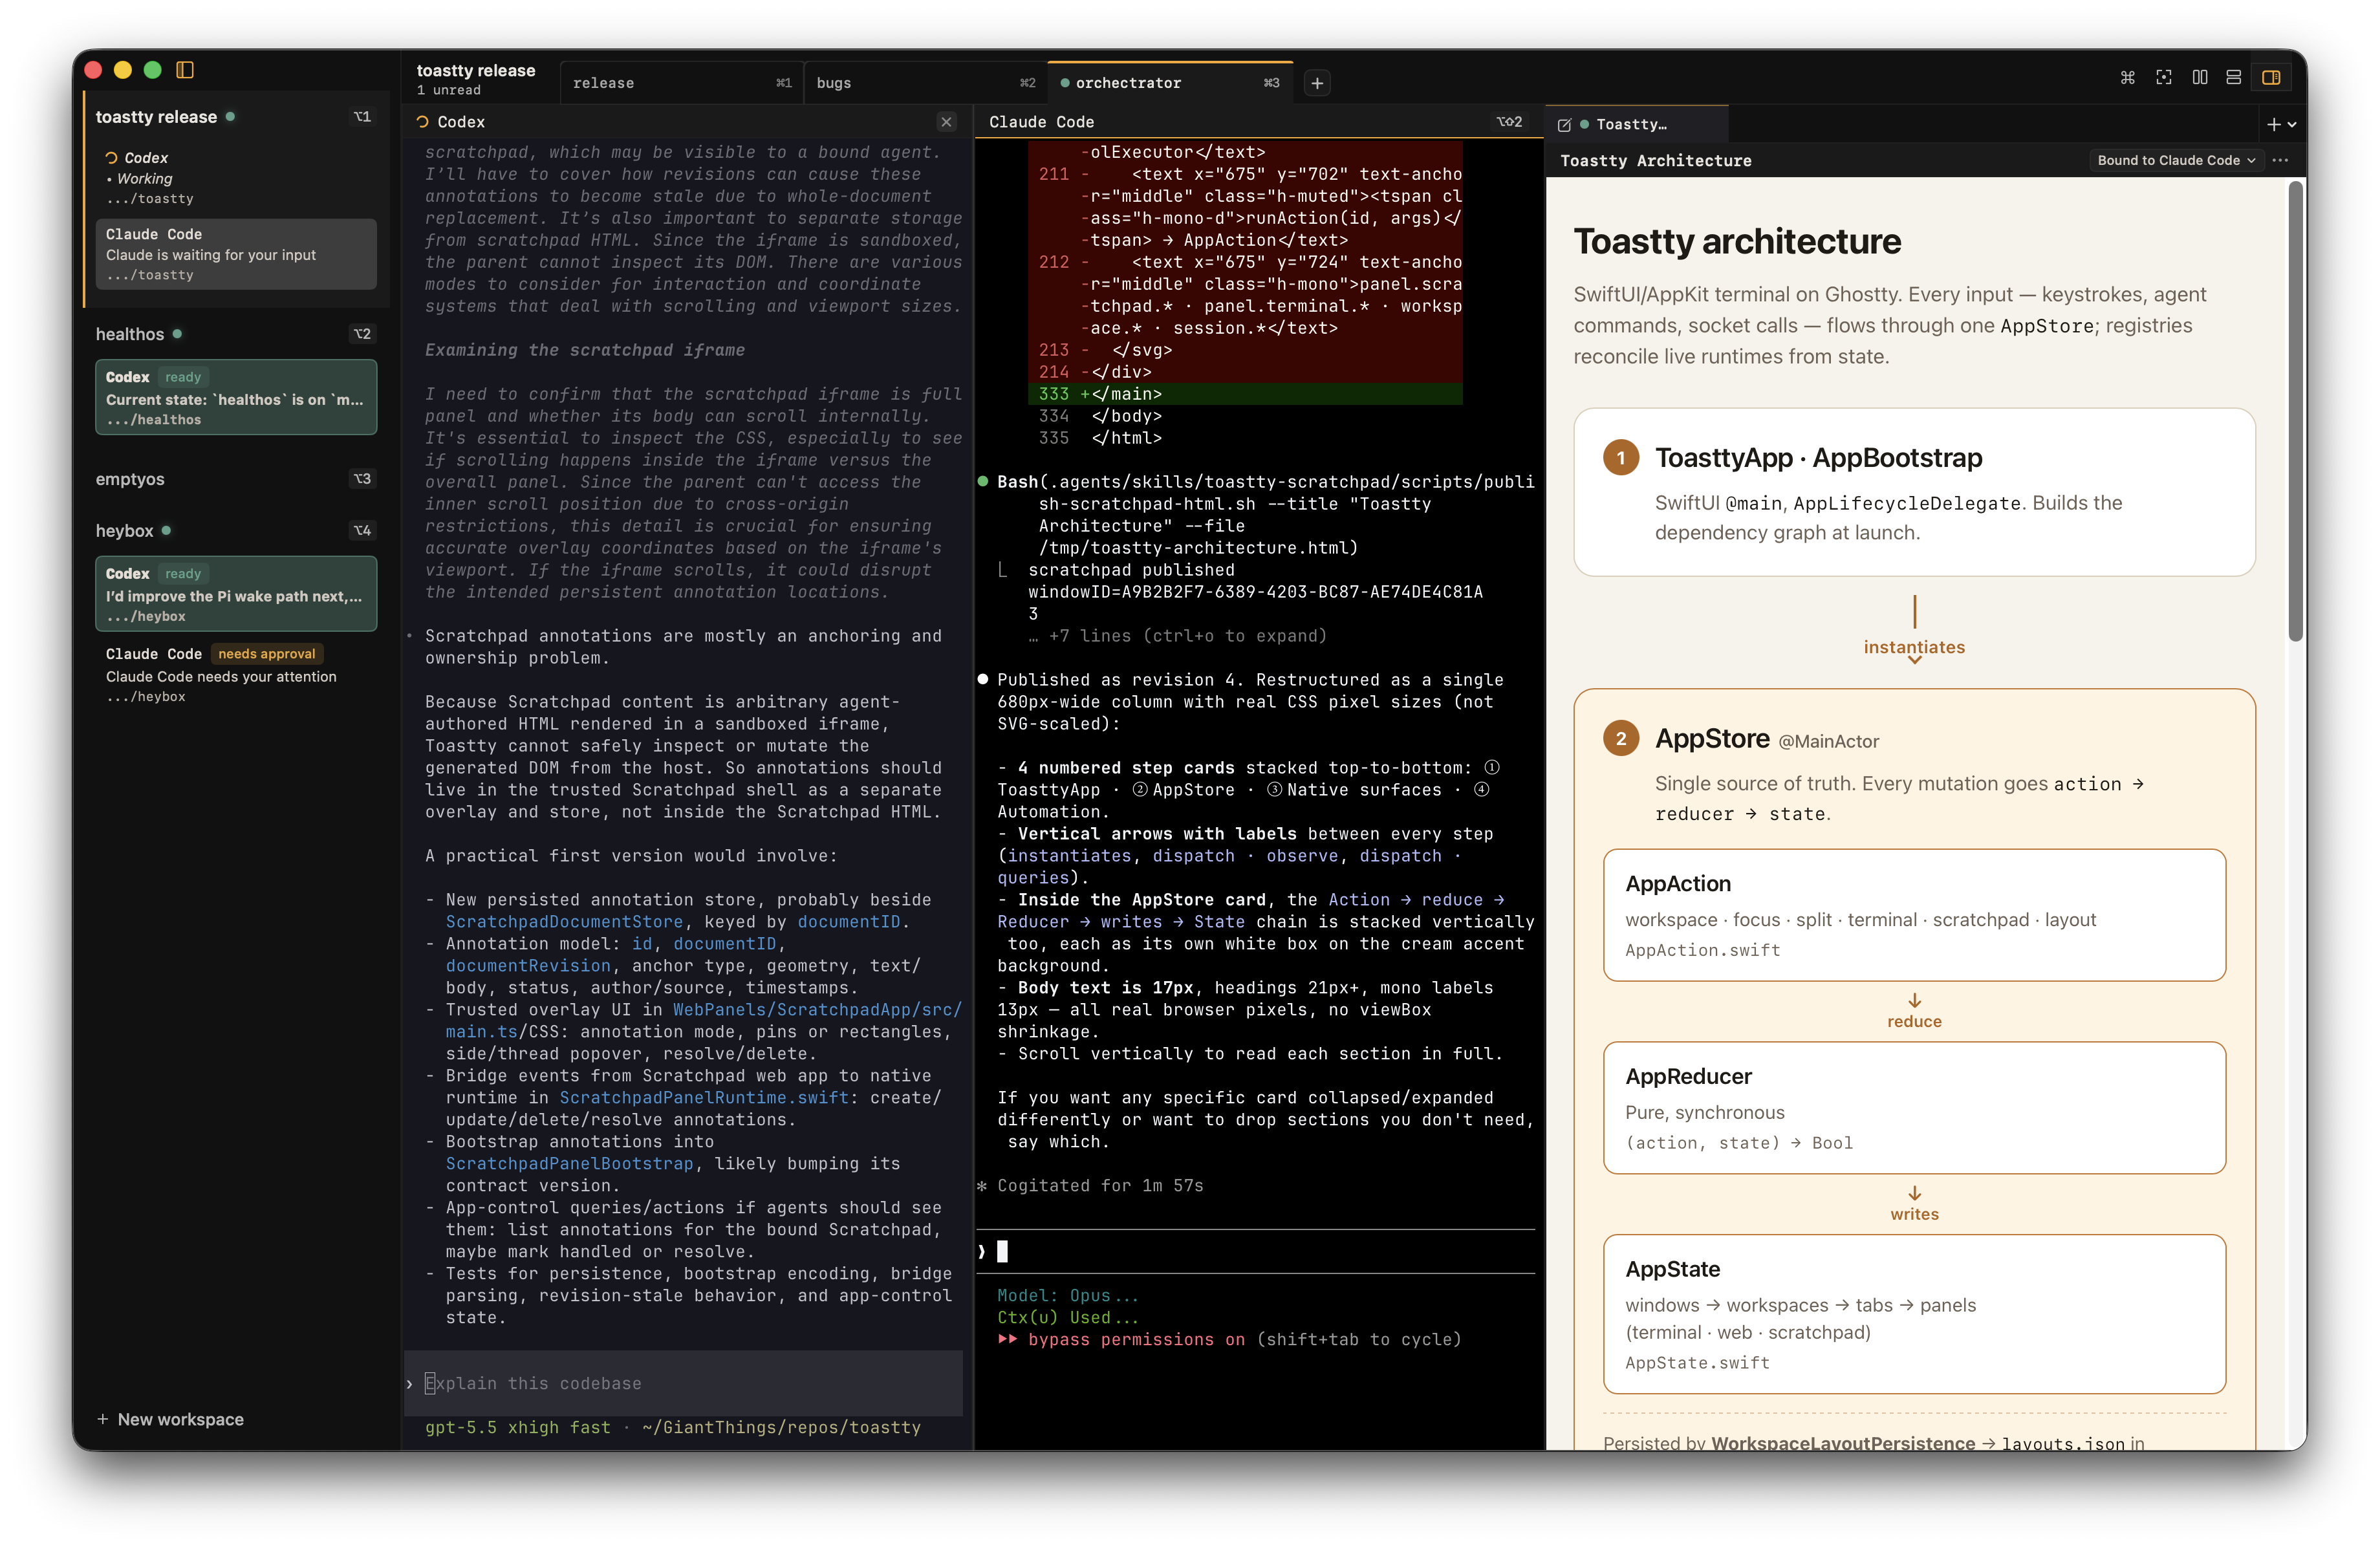
Task: Click the AppAction card in the scratchpad
Action: [x=1914, y=915]
